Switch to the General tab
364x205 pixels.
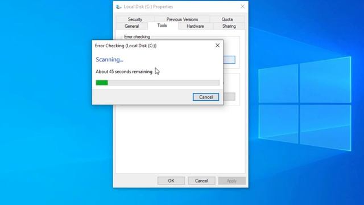pos(131,26)
